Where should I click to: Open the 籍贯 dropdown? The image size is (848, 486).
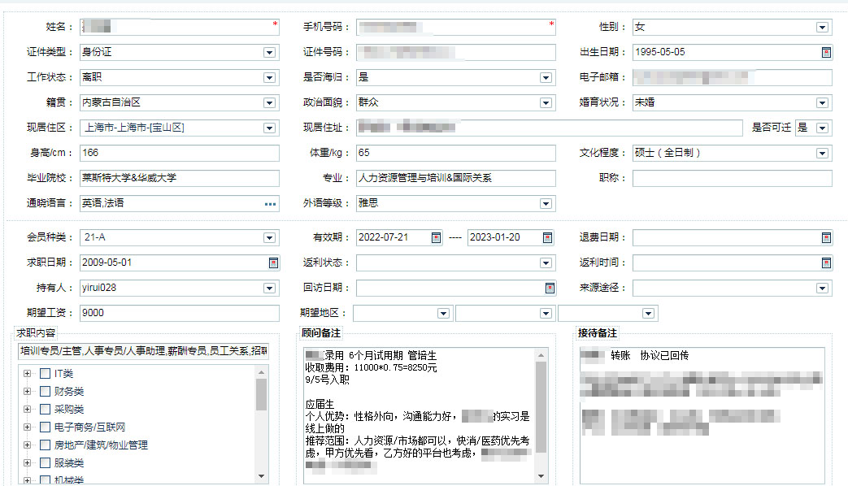(269, 102)
